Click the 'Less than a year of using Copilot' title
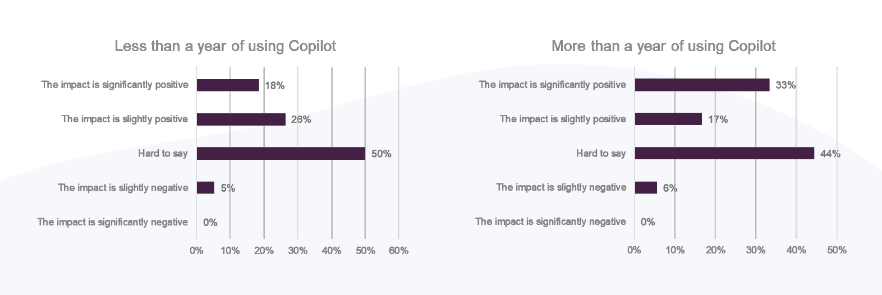The width and height of the screenshot is (882, 295). (225, 46)
